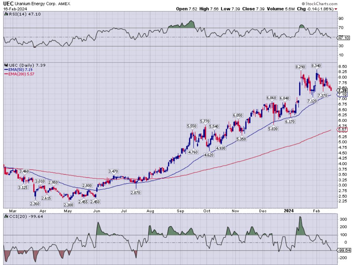Click the 7.39 last-price tag on axis
This screenshot has height=265, width=356.
pyautogui.click(x=342, y=91)
